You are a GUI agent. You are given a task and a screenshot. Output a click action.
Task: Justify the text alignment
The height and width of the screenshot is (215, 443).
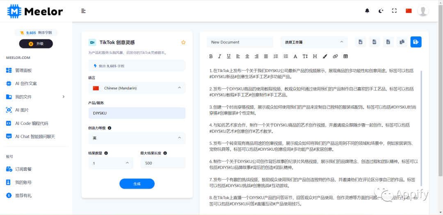coord(266,57)
